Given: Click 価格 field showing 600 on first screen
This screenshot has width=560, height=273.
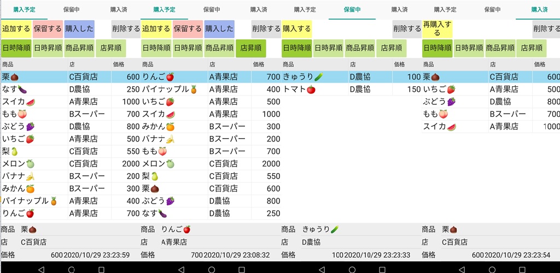Looking at the screenshot, I should 42,255.
